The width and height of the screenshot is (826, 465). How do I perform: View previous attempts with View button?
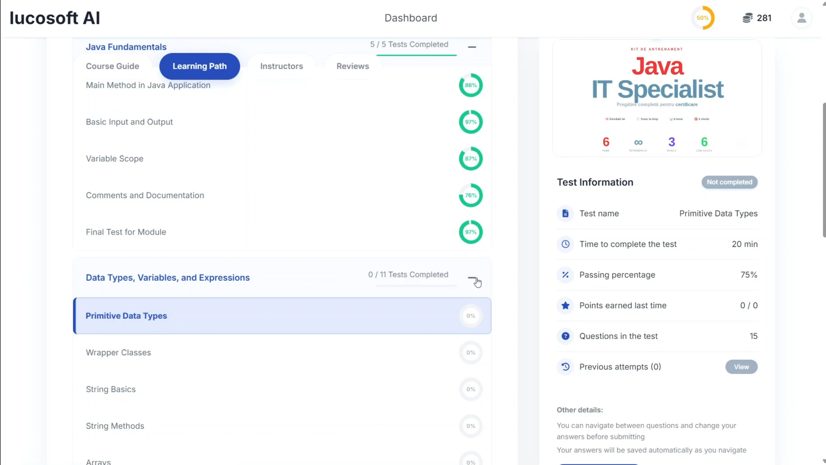click(741, 367)
